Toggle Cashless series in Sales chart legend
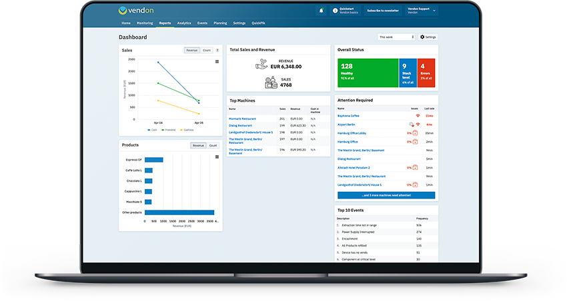This screenshot has height=301, width=567. coord(187,130)
